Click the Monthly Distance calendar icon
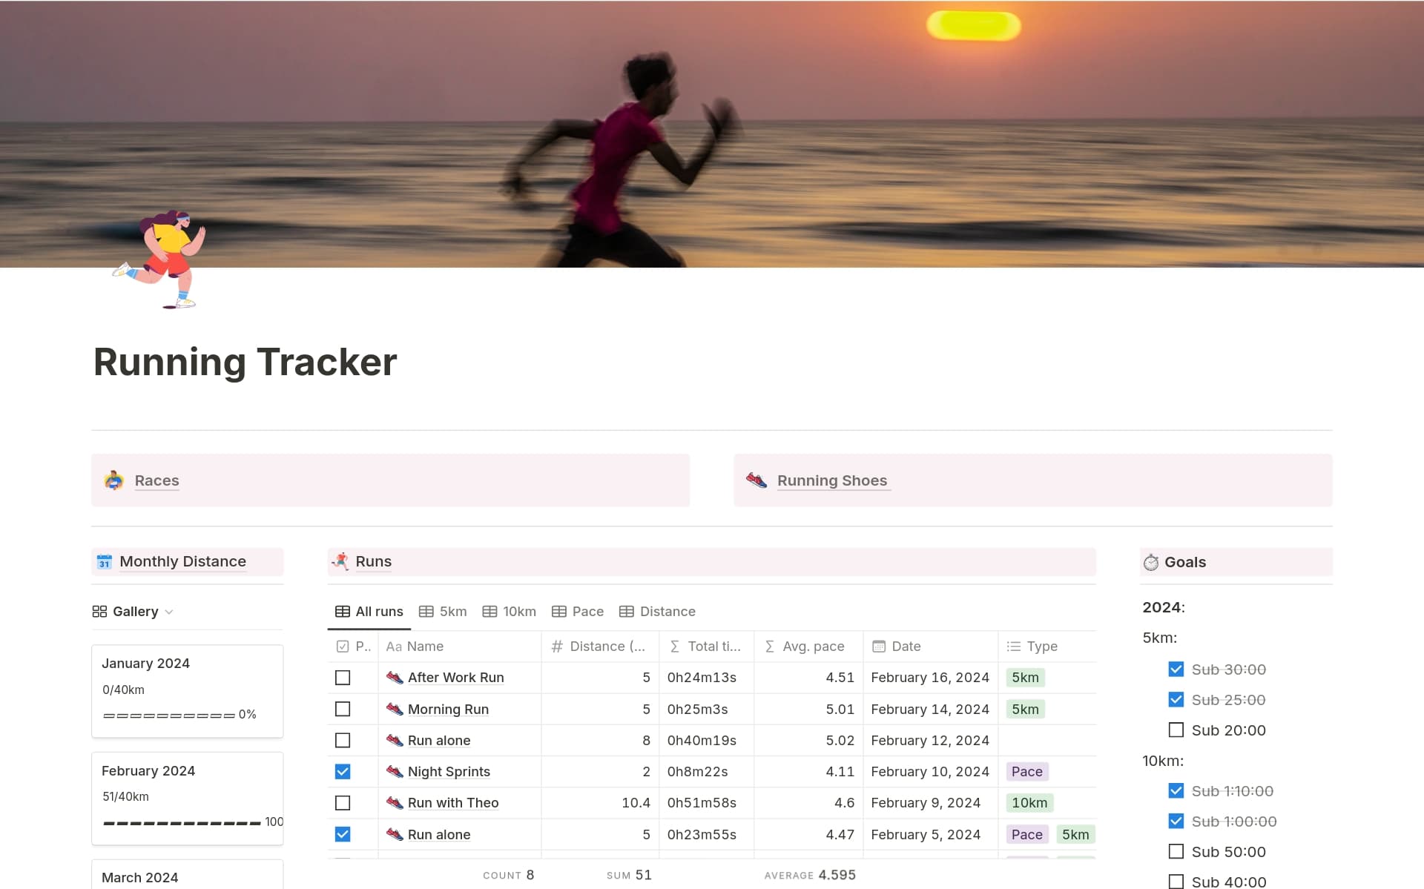The image size is (1424, 889). point(105,562)
